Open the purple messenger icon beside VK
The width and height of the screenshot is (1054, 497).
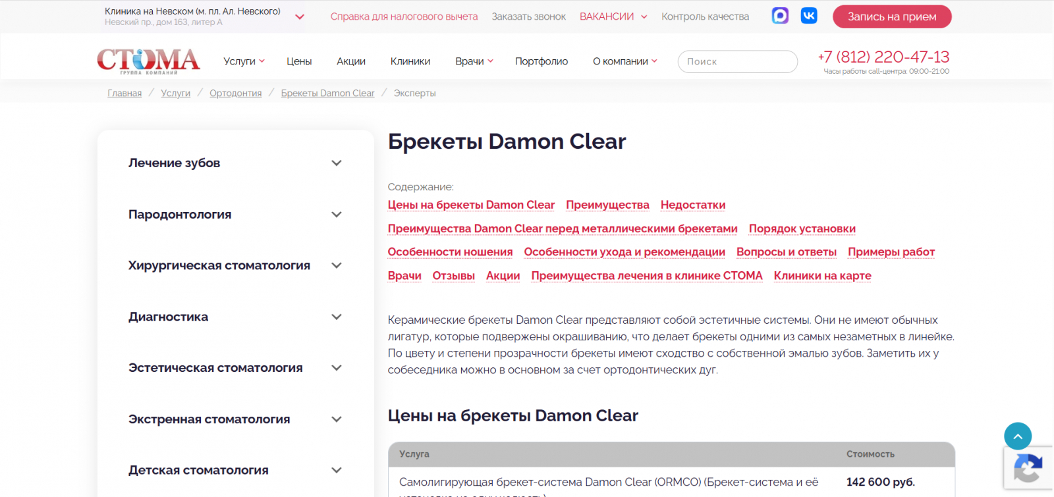point(780,16)
